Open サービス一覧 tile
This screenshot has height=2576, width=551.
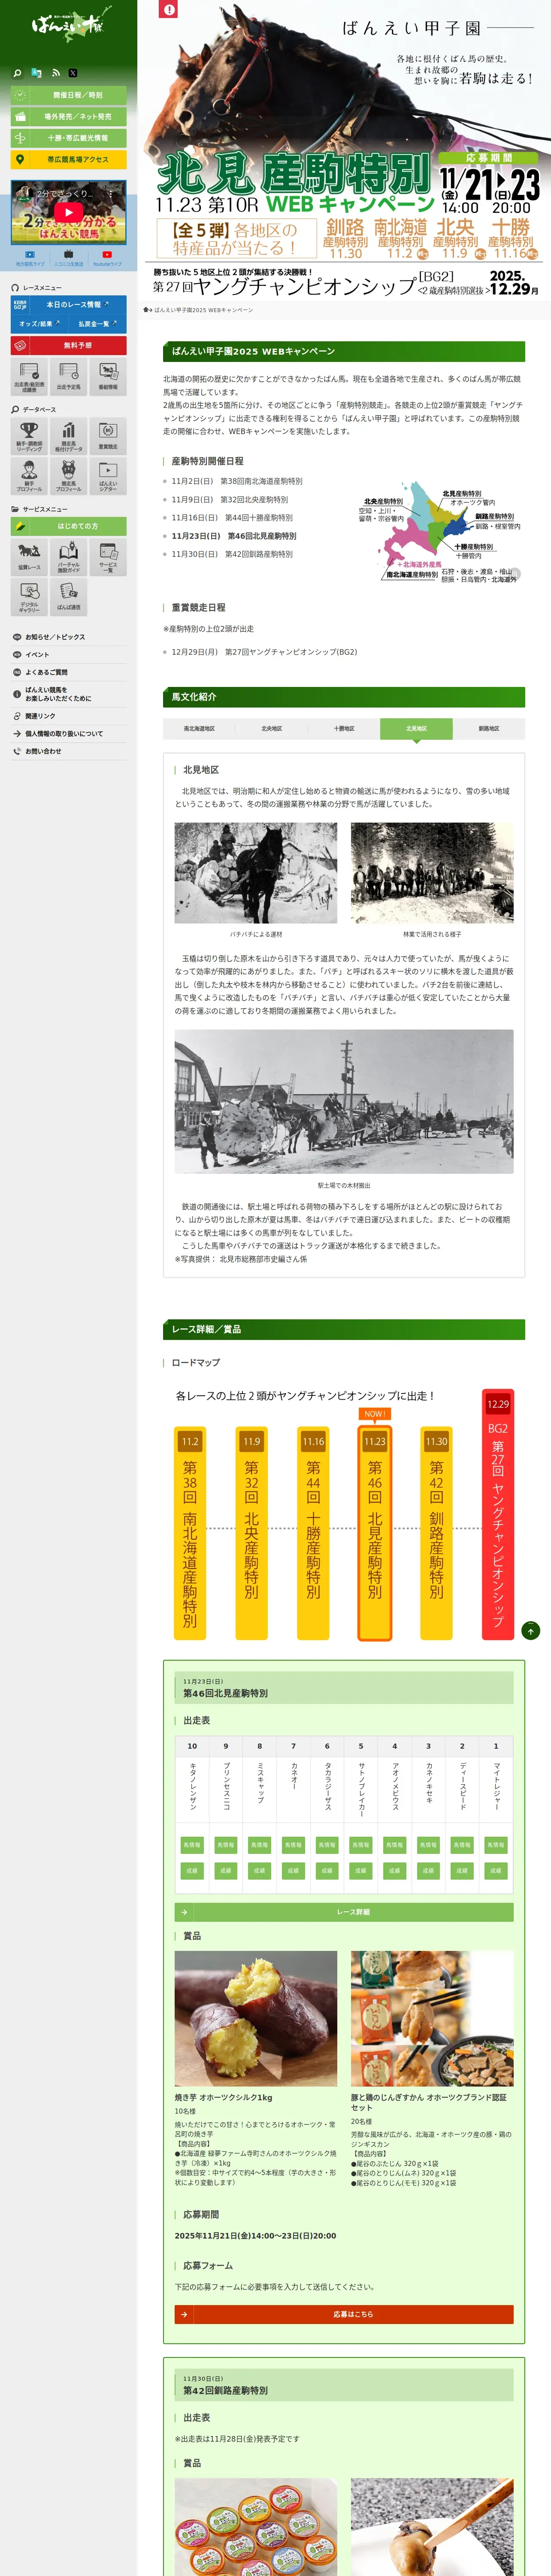pyautogui.click(x=108, y=557)
